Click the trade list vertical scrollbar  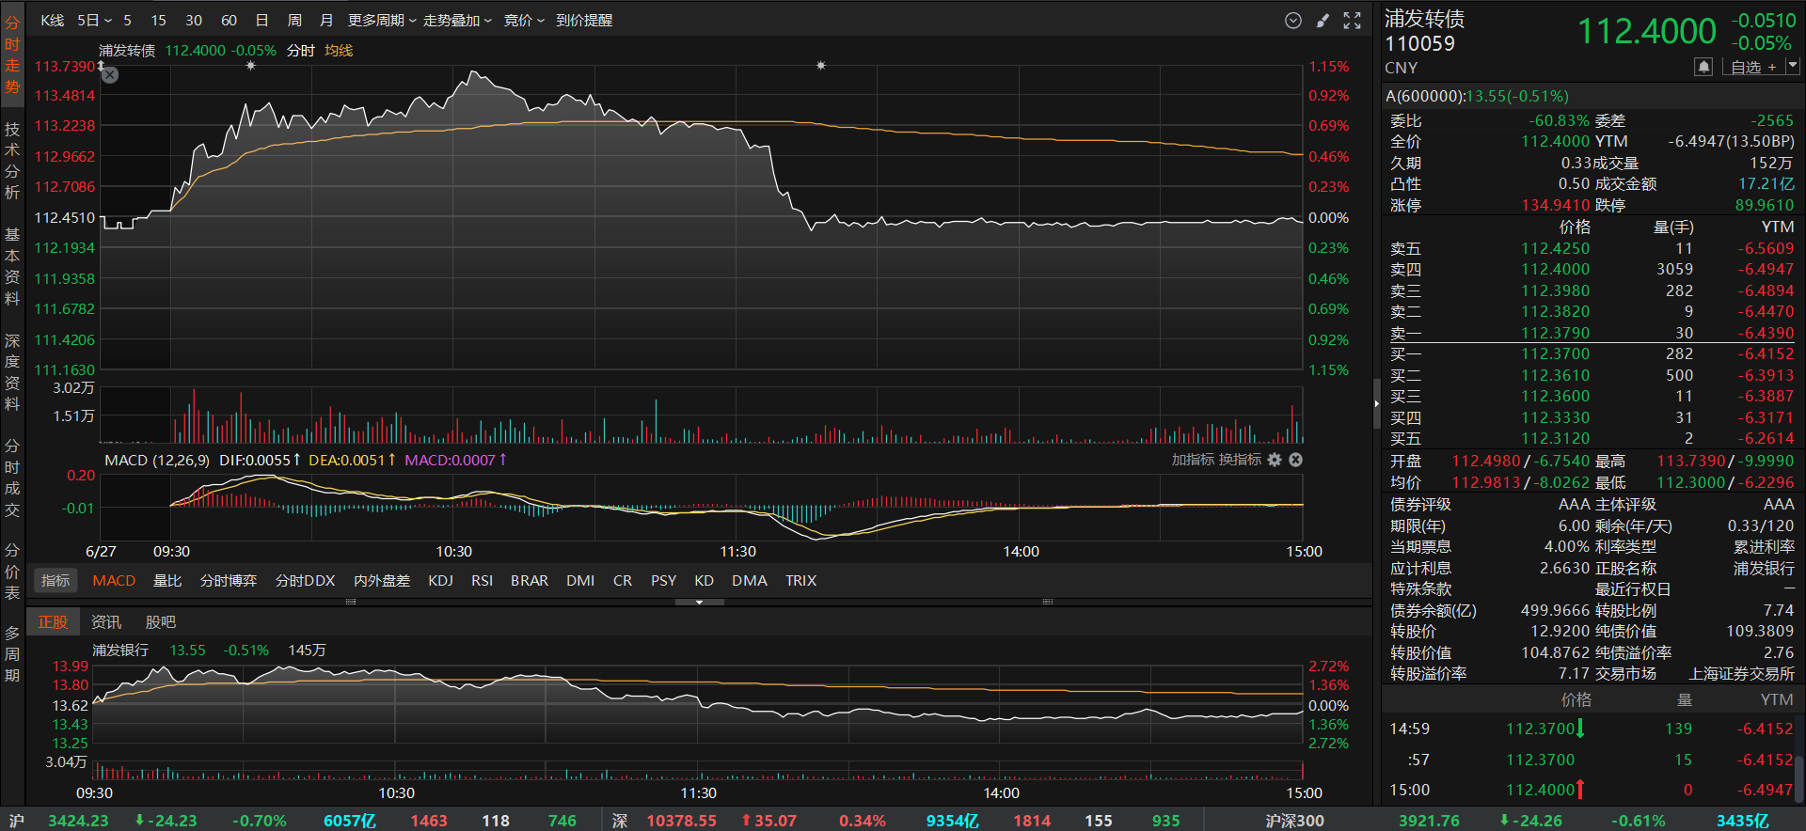coord(1798,771)
